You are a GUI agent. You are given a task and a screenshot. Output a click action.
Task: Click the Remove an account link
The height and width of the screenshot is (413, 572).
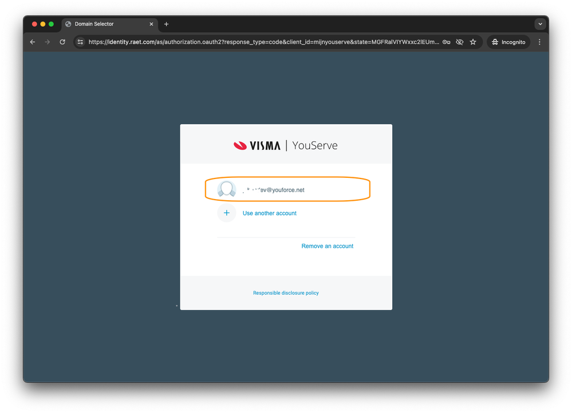(x=327, y=246)
